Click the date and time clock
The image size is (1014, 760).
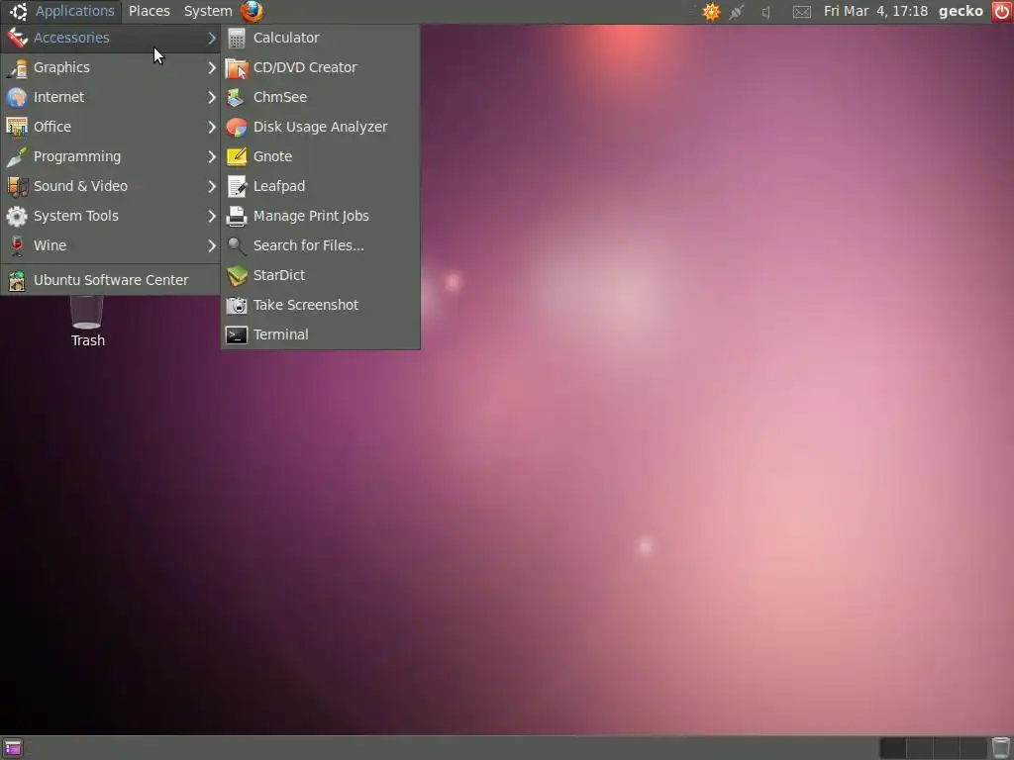(875, 12)
